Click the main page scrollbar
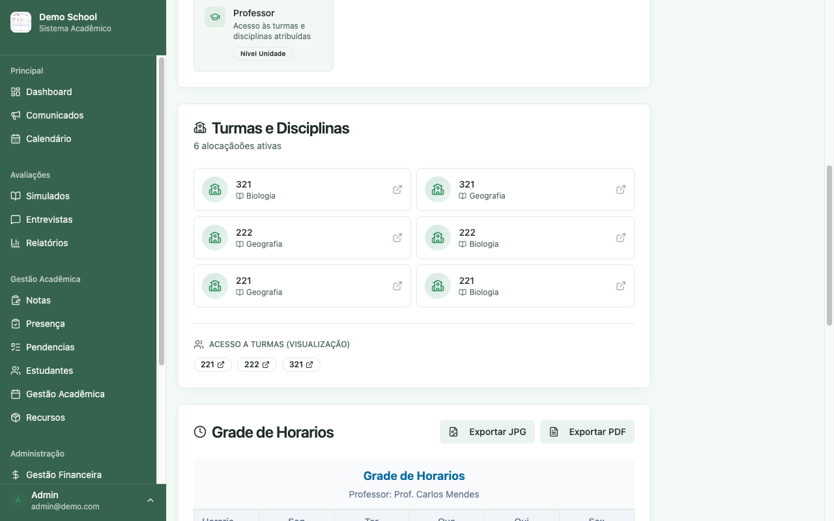Image resolution: width=834 pixels, height=521 pixels. click(829, 246)
